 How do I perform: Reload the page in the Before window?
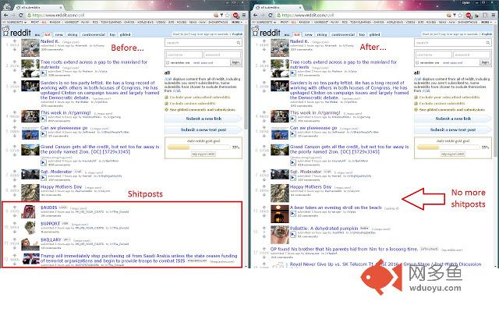(20, 16)
